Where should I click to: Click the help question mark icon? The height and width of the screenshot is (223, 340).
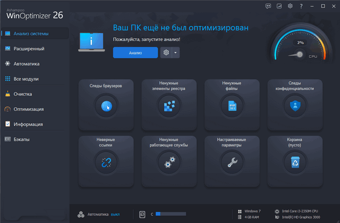click(301, 6)
